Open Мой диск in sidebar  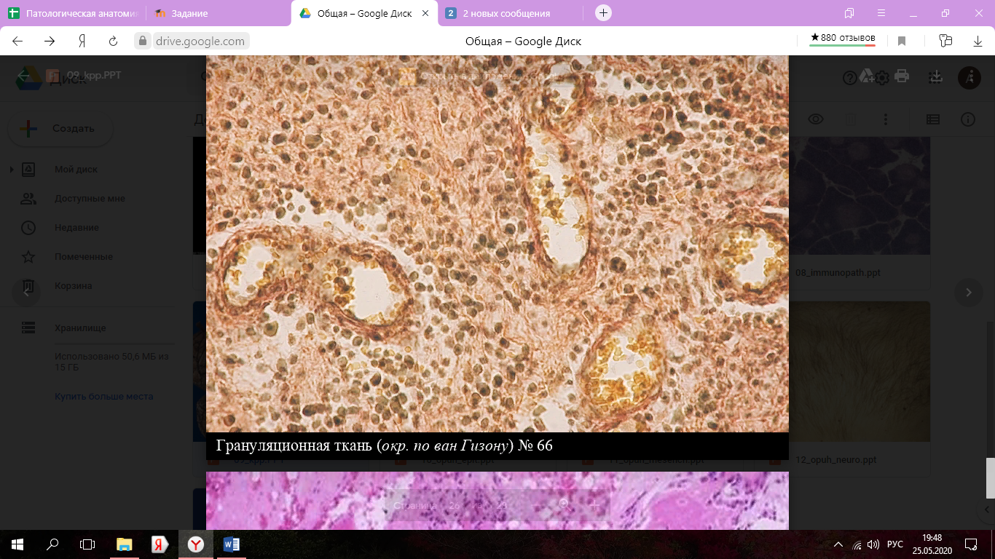click(x=76, y=170)
